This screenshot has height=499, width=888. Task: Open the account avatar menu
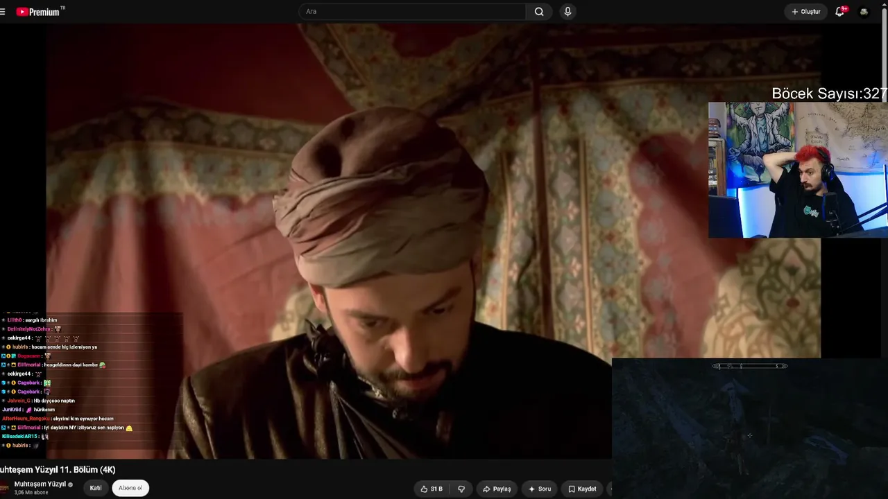click(x=864, y=12)
